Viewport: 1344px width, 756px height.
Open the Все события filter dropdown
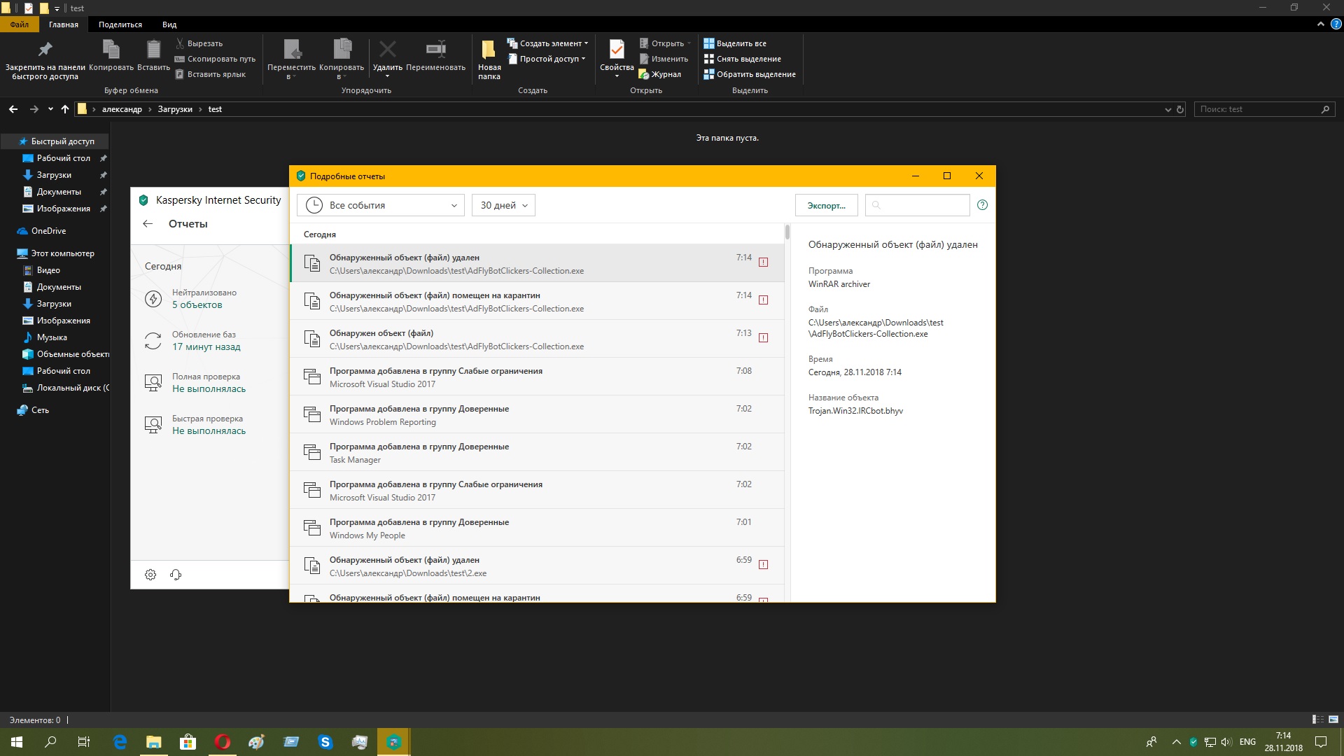click(381, 205)
